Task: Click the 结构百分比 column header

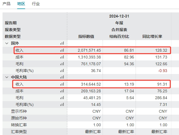Action: coord(119,36)
